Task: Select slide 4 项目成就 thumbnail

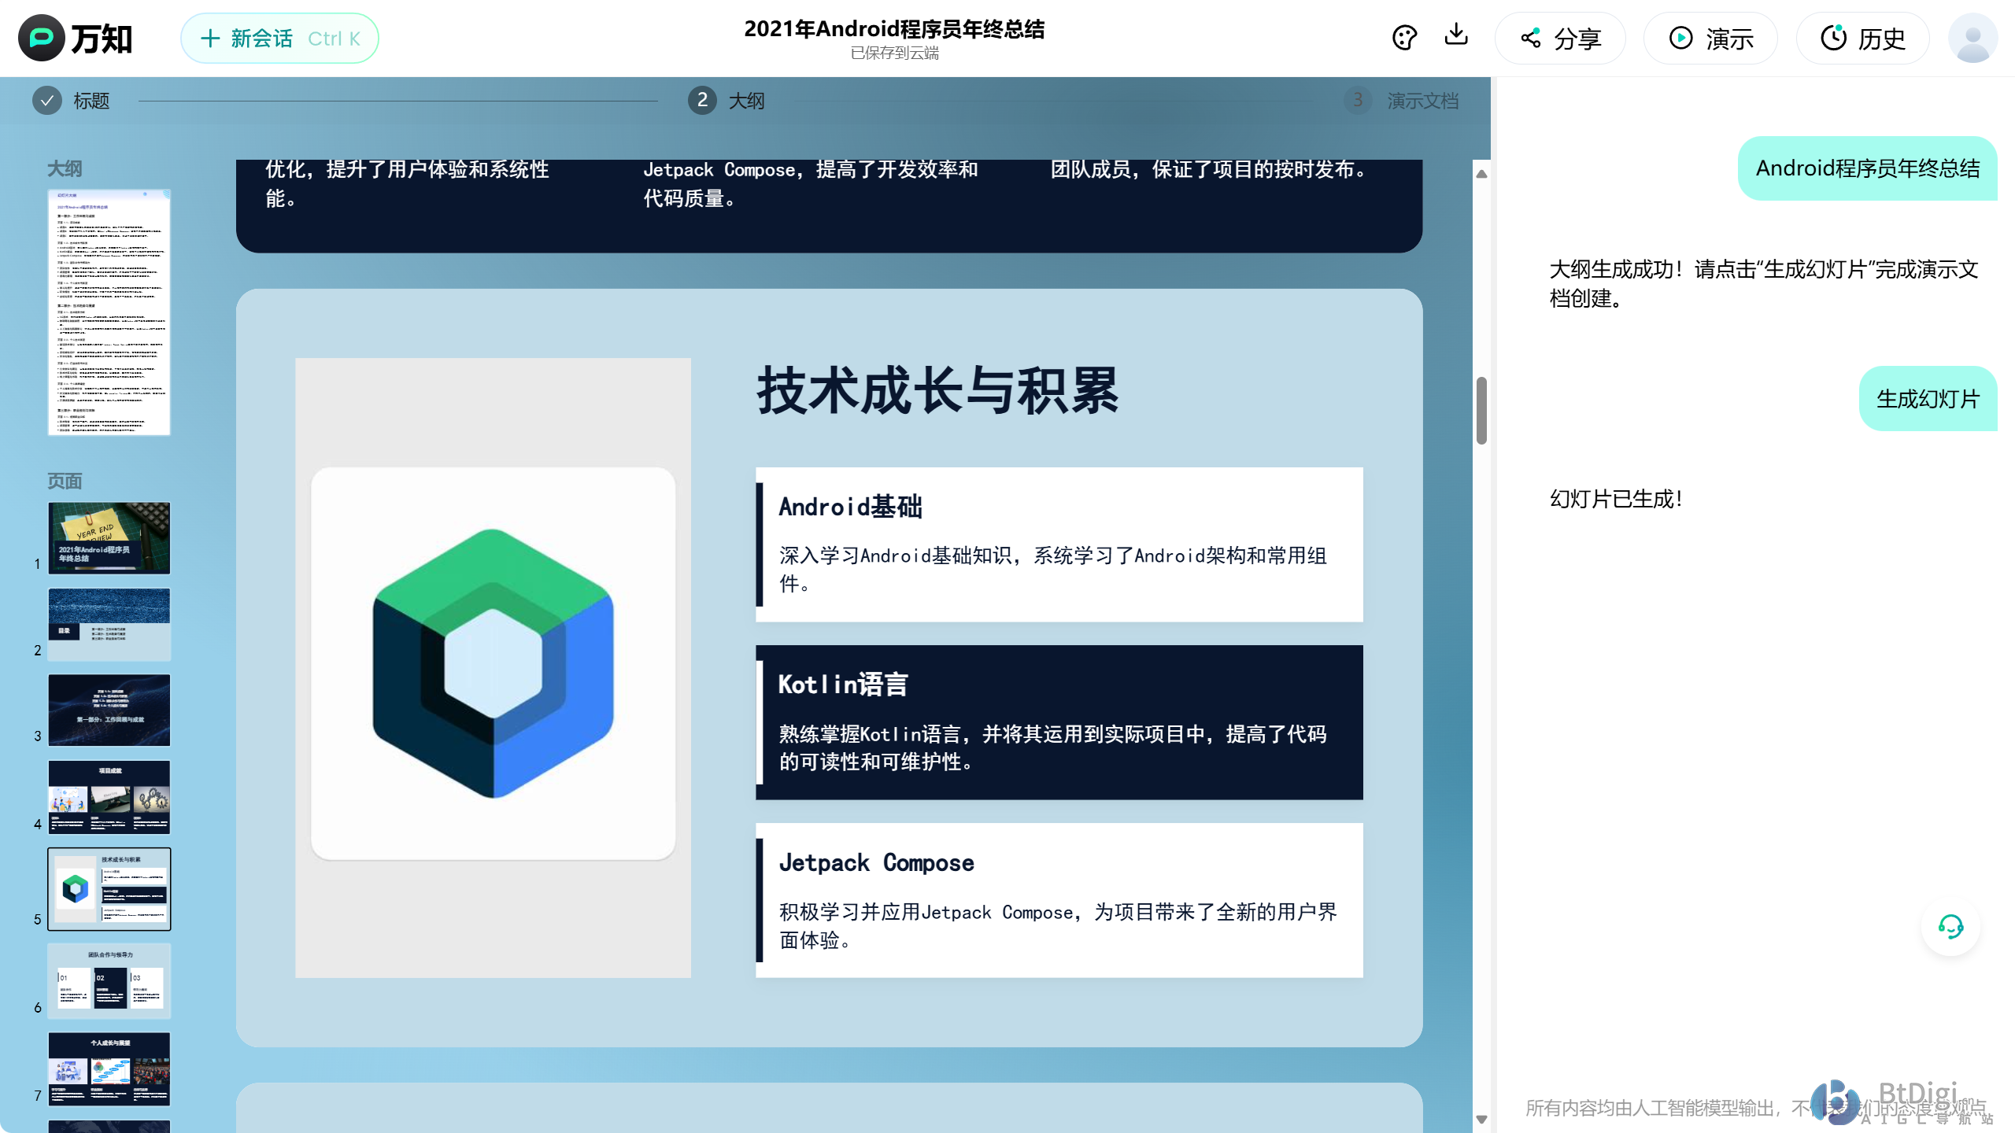Action: coord(109,797)
